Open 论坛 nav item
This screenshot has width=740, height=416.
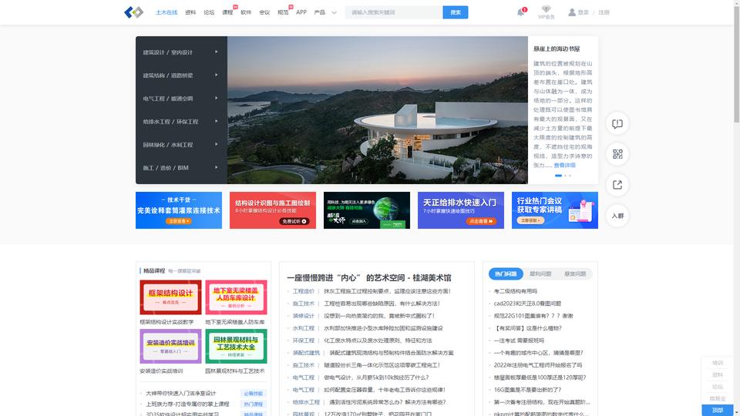click(x=209, y=12)
